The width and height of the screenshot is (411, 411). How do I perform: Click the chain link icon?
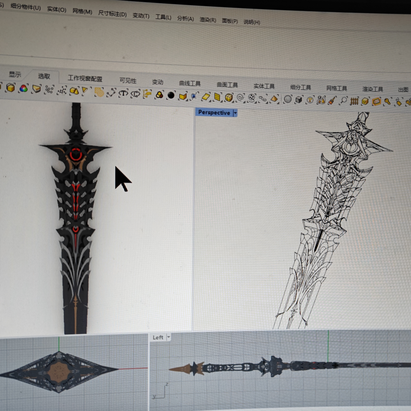pyautogui.click(x=263, y=98)
